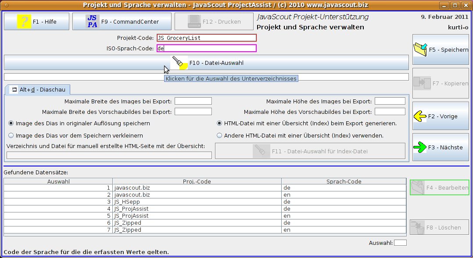The width and height of the screenshot is (473, 258).
Task: Enable 'HTML-Datei mit einer Übersicht beim Export generieren'
Action: [x=220, y=124]
